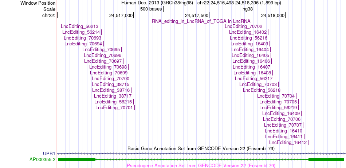Select LncEditing_16404 editing site
This screenshot has height=168, width=346.
tap(250, 49)
